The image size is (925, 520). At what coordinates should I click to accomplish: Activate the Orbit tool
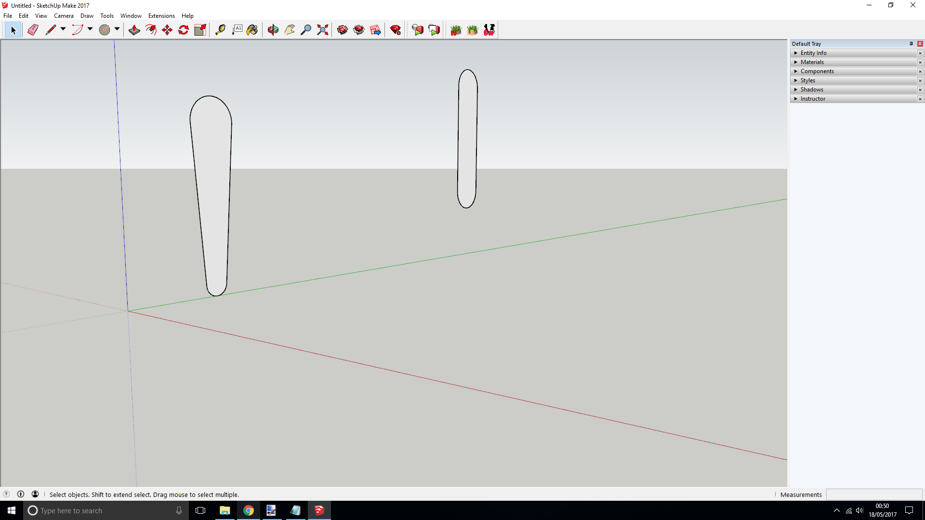pyautogui.click(x=273, y=30)
